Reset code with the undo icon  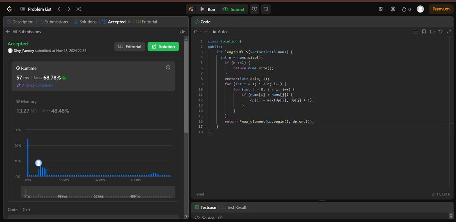tap(440, 32)
